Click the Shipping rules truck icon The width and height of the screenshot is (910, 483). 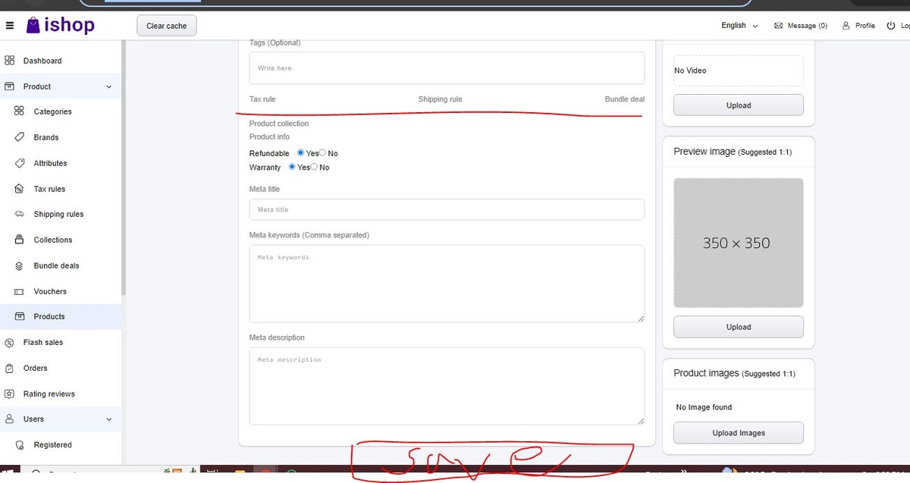click(x=19, y=215)
